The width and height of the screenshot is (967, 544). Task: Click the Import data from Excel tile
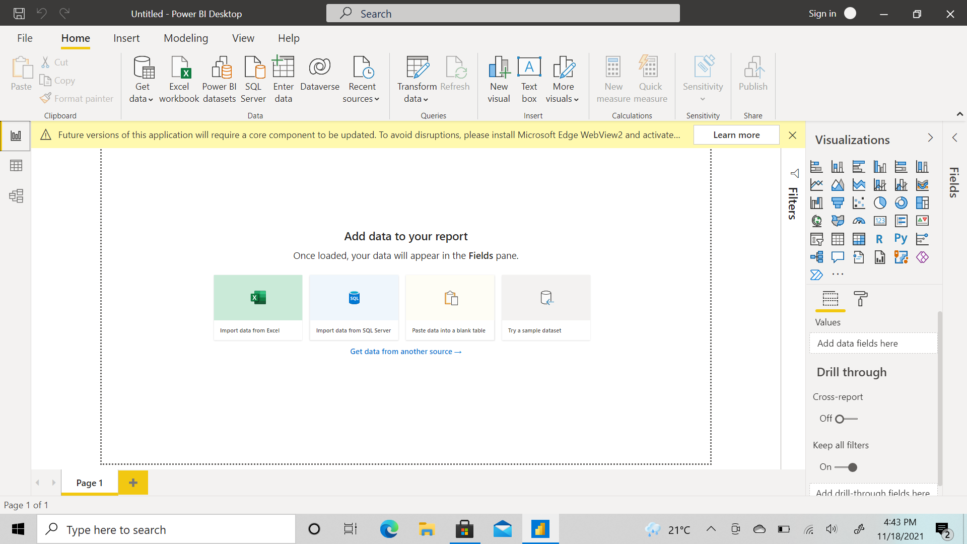258,307
